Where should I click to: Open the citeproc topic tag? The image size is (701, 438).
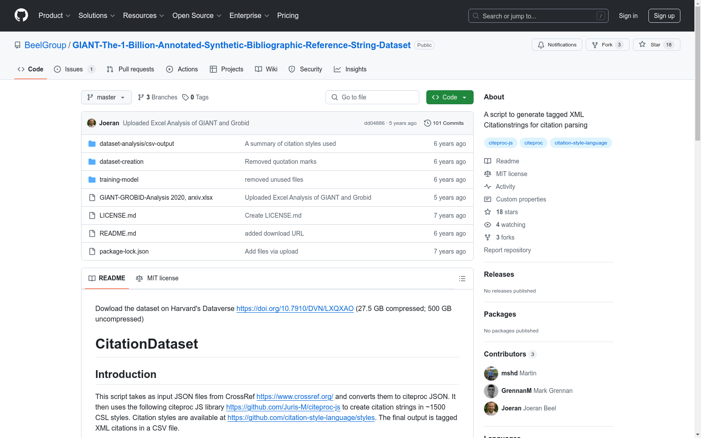534,143
